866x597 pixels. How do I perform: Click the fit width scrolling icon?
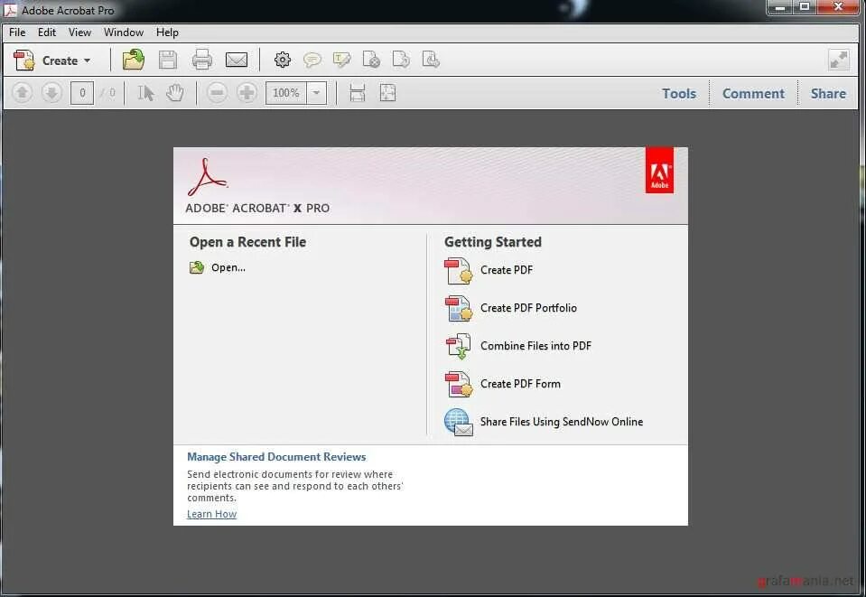[x=358, y=93]
